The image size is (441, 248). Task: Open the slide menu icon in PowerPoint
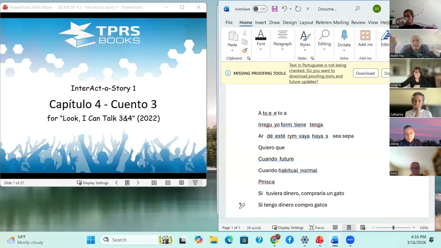point(127,183)
